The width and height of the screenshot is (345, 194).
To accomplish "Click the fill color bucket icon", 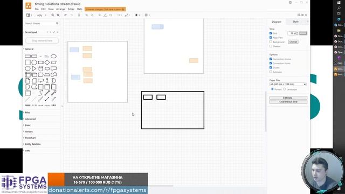I will 100,15.
